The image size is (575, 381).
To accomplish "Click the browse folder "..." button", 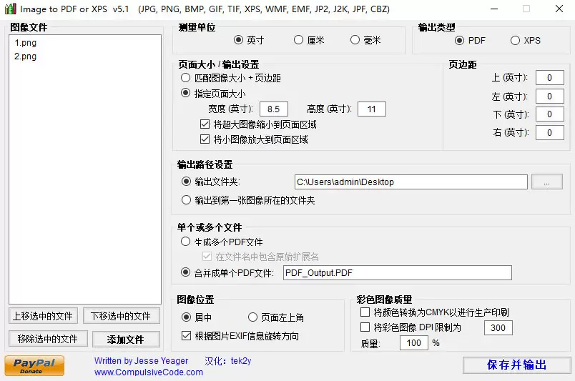I will pos(547,182).
